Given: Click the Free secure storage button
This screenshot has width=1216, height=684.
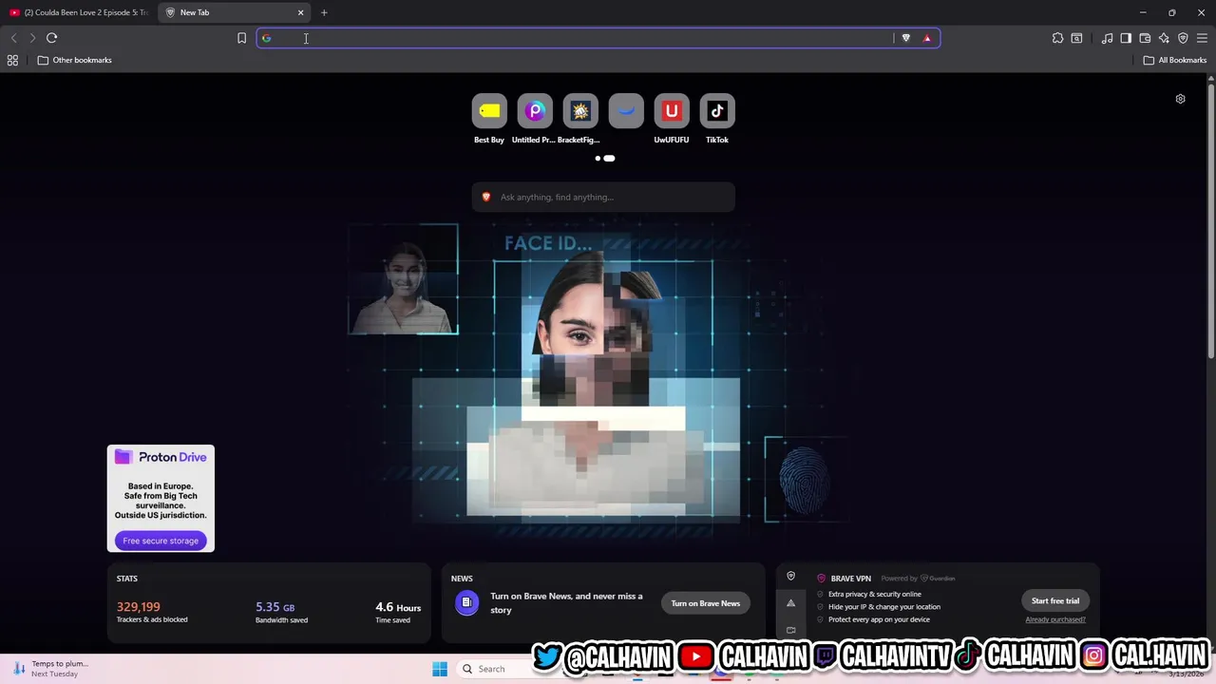Looking at the screenshot, I should (x=161, y=541).
